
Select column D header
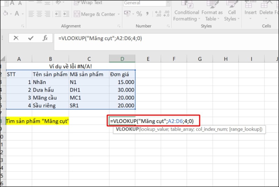tap(122, 59)
